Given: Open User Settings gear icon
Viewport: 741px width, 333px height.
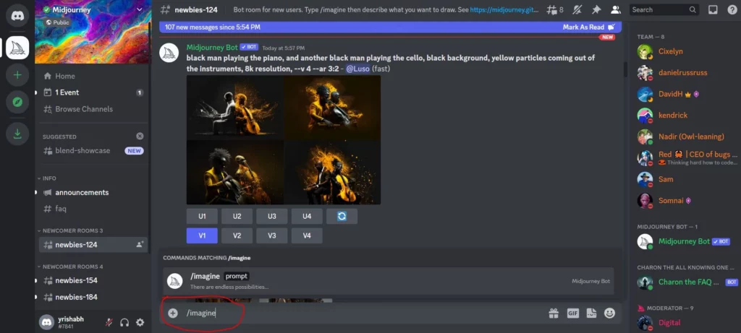Looking at the screenshot, I should (x=140, y=323).
